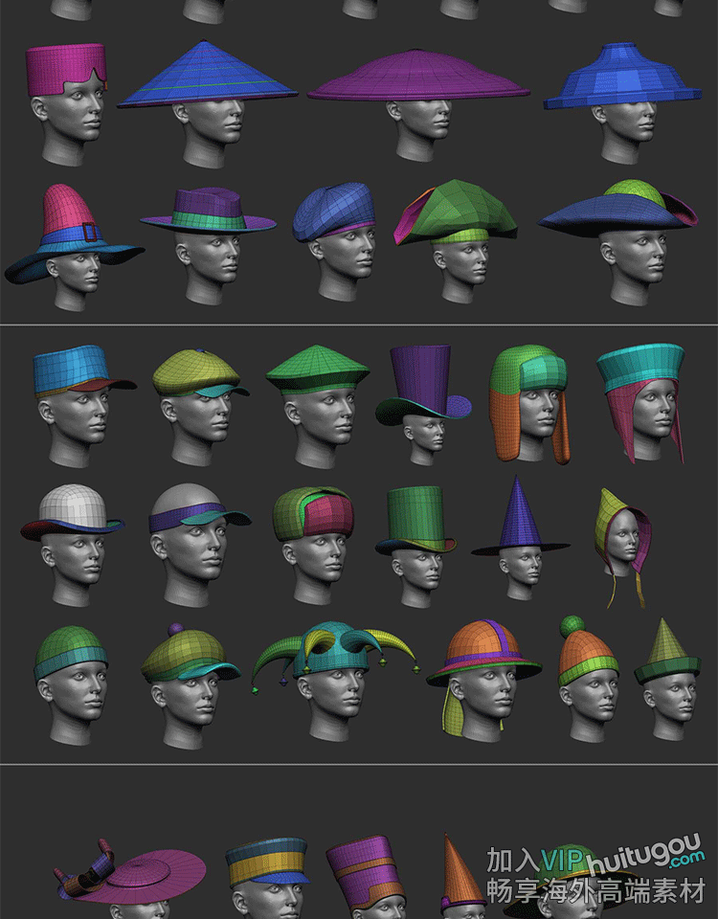
Task: Select the purple fedora with green band
Action: point(208,211)
